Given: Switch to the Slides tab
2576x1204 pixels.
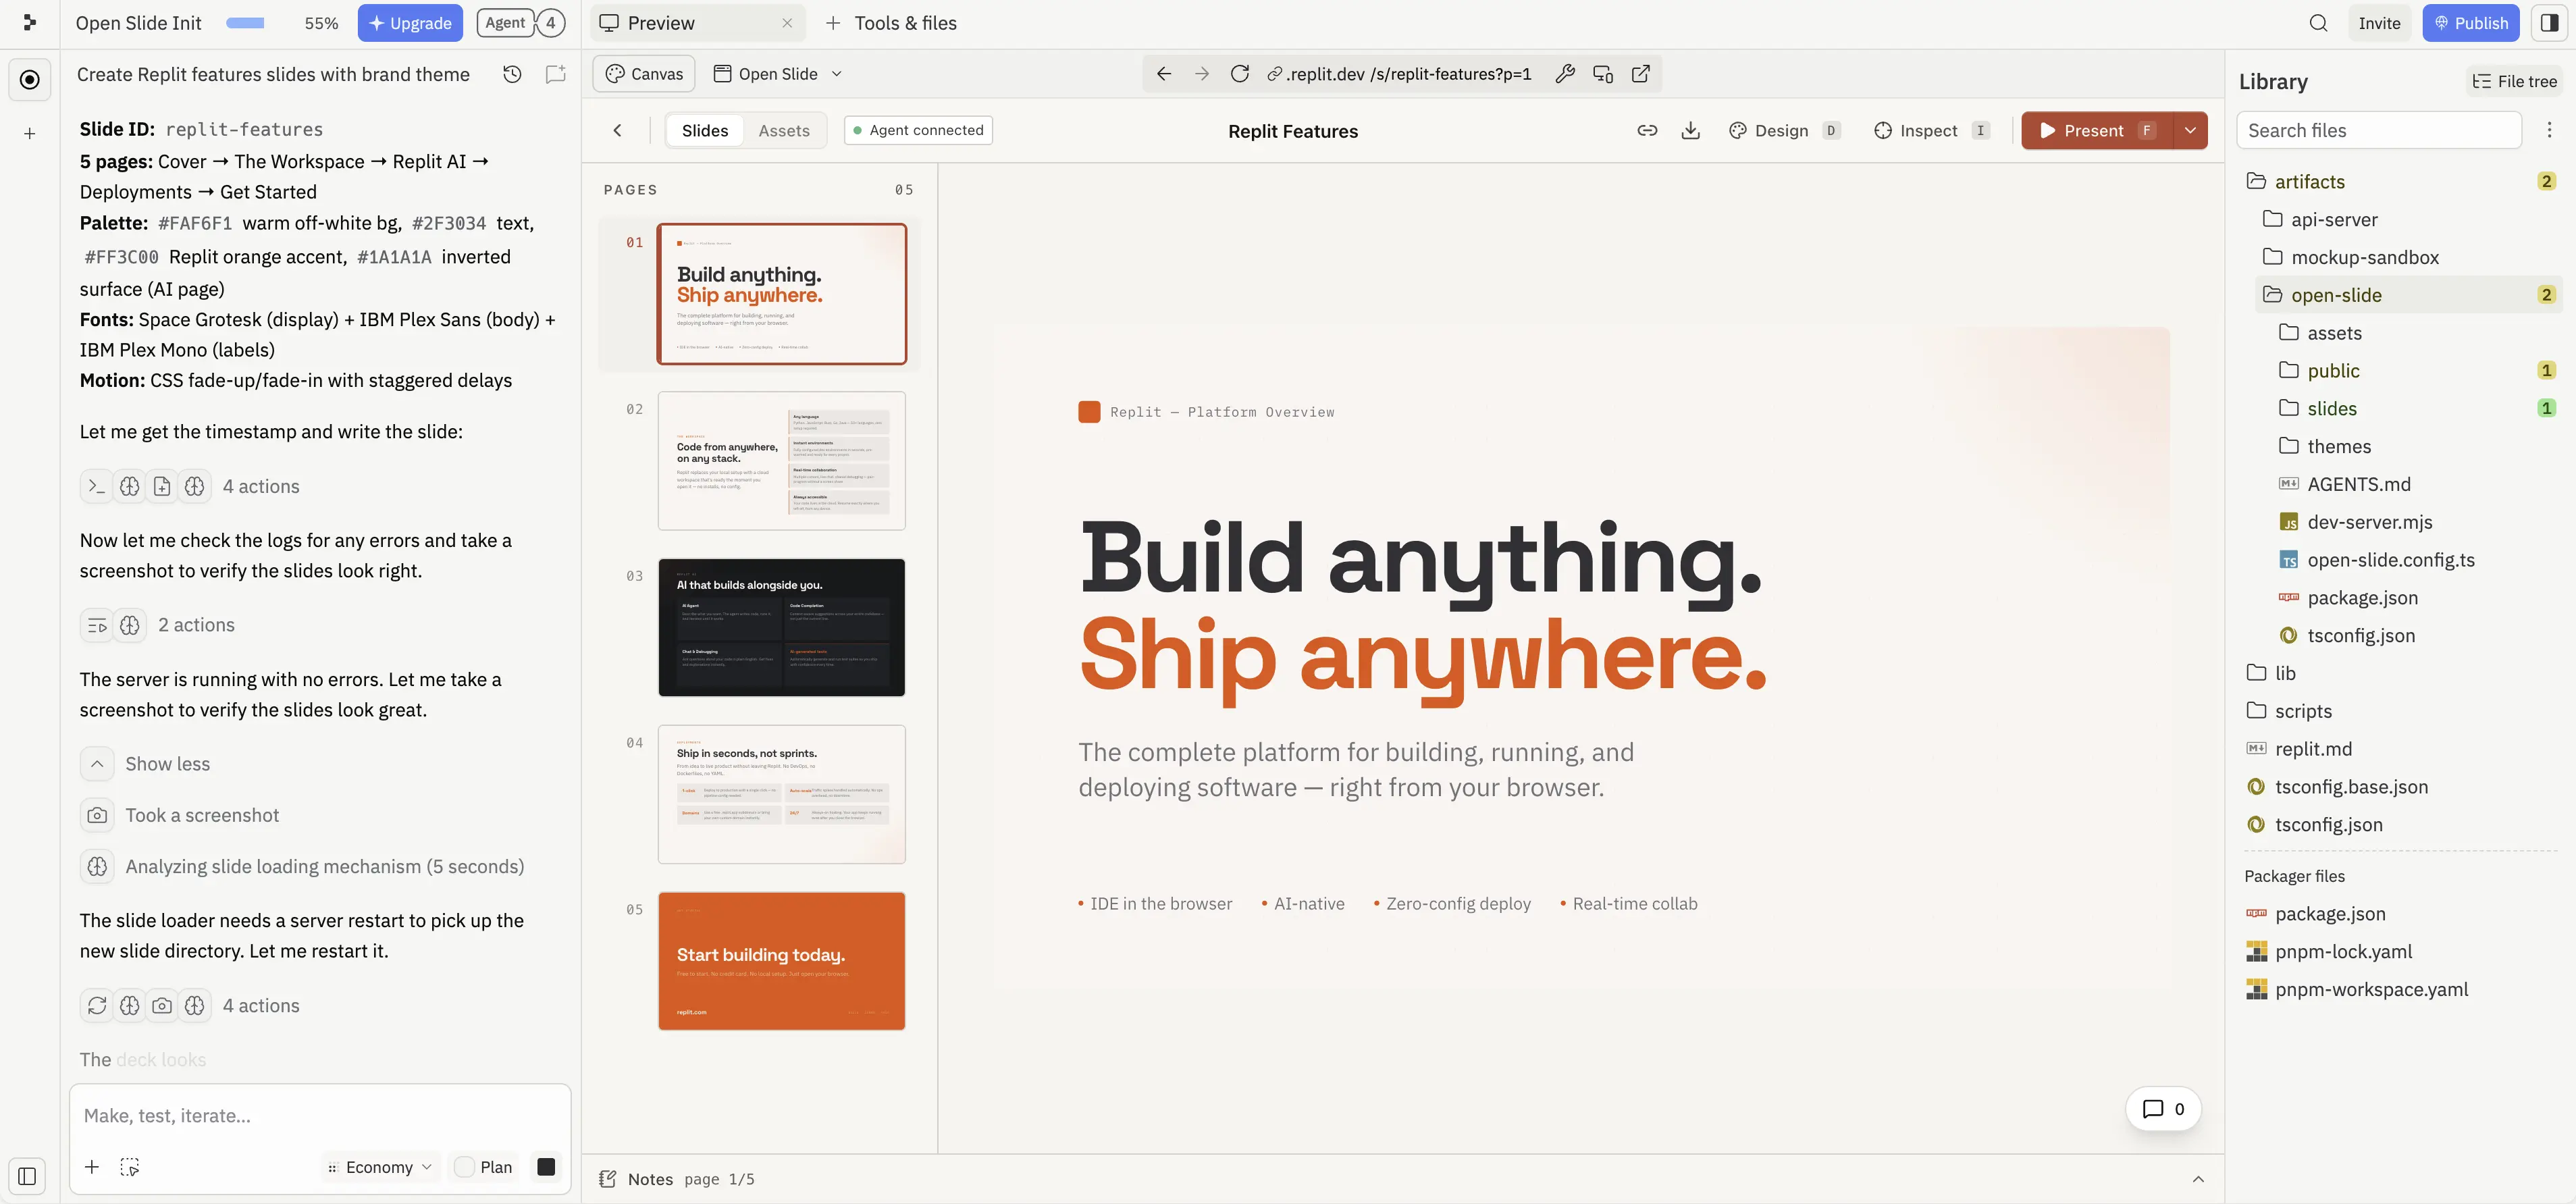Looking at the screenshot, I should point(705,130).
